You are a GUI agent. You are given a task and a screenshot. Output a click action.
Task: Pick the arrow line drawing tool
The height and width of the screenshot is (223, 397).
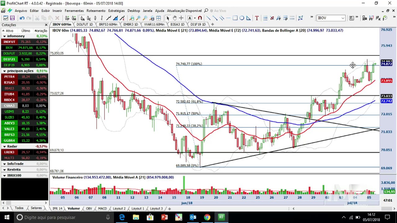215,18
